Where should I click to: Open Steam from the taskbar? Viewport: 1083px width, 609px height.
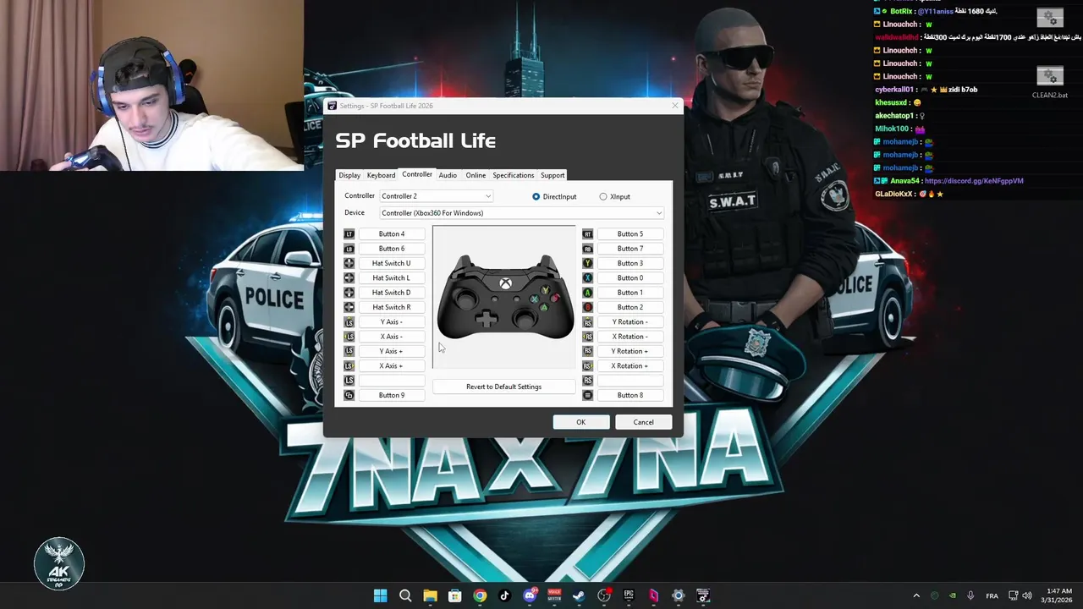tap(579, 595)
